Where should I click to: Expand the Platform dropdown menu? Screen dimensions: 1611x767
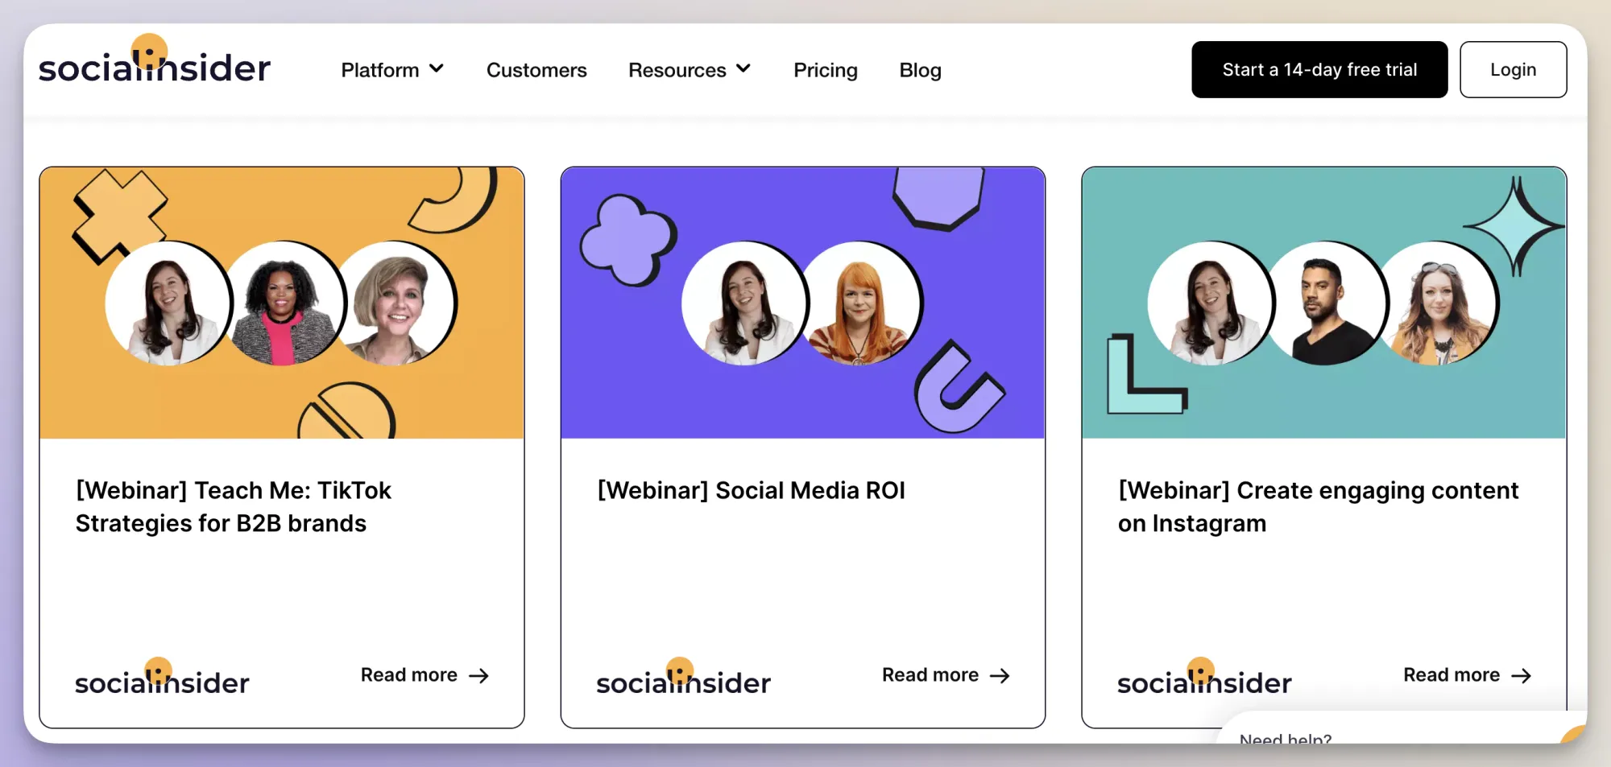point(392,70)
